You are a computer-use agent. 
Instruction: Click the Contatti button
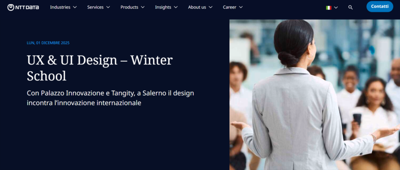click(x=380, y=7)
